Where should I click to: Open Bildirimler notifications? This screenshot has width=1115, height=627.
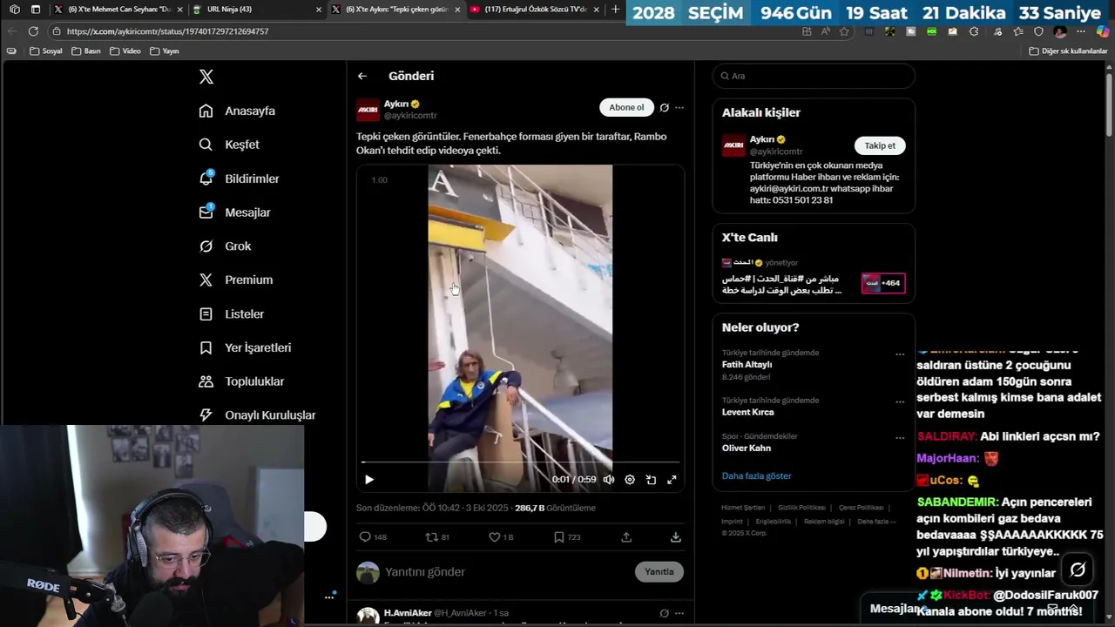tap(240, 179)
